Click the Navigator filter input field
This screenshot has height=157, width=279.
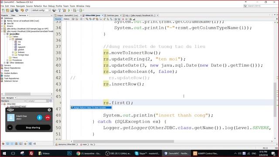37,101
